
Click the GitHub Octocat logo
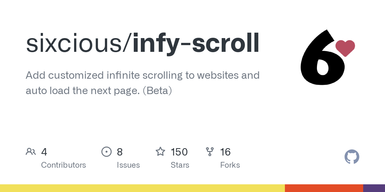tap(352, 157)
